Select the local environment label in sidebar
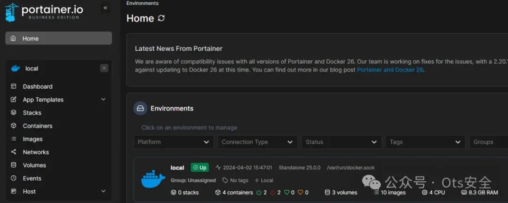 tap(32, 68)
